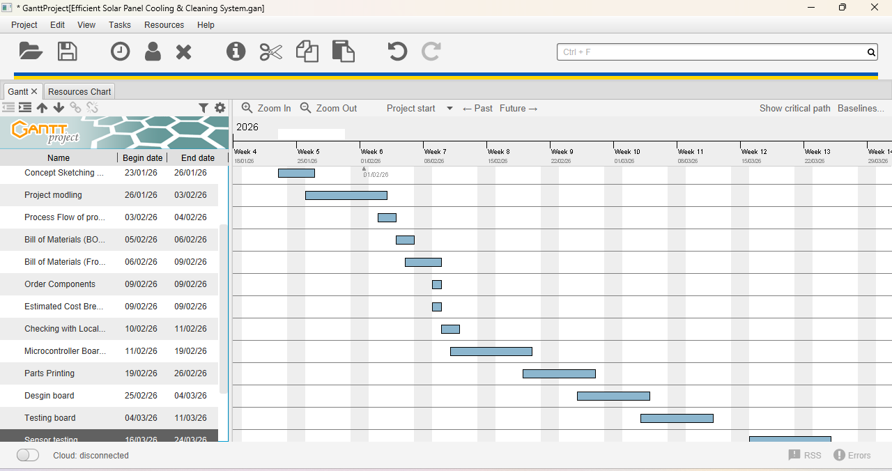Show the Errors indicator
The height and width of the screenshot is (471, 892).
point(852,455)
